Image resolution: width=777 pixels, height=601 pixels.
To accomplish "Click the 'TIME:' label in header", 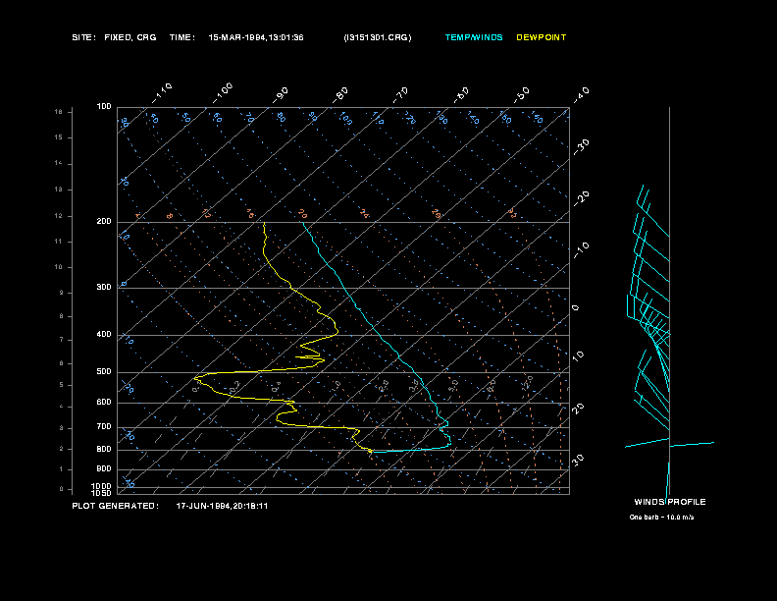I will point(181,37).
